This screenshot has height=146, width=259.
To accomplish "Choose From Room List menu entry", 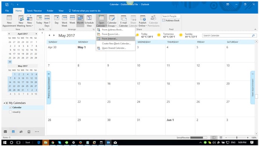I will click(116, 34).
